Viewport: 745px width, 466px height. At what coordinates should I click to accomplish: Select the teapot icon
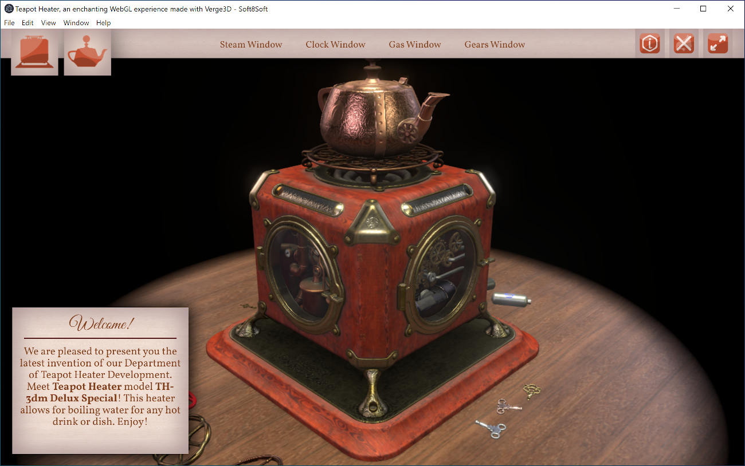(x=88, y=53)
